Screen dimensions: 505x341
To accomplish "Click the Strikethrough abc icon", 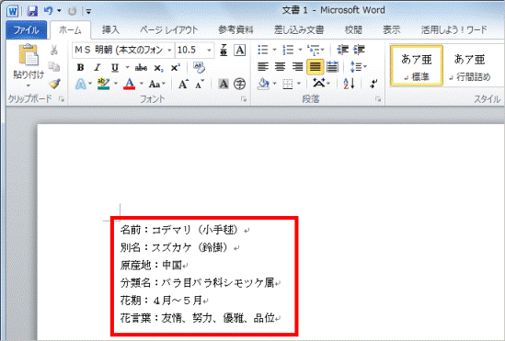I will pyautogui.click(x=141, y=68).
